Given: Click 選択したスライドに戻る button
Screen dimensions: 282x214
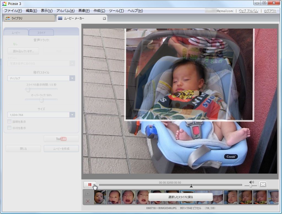Looking at the screenshot, I should click(181, 197).
